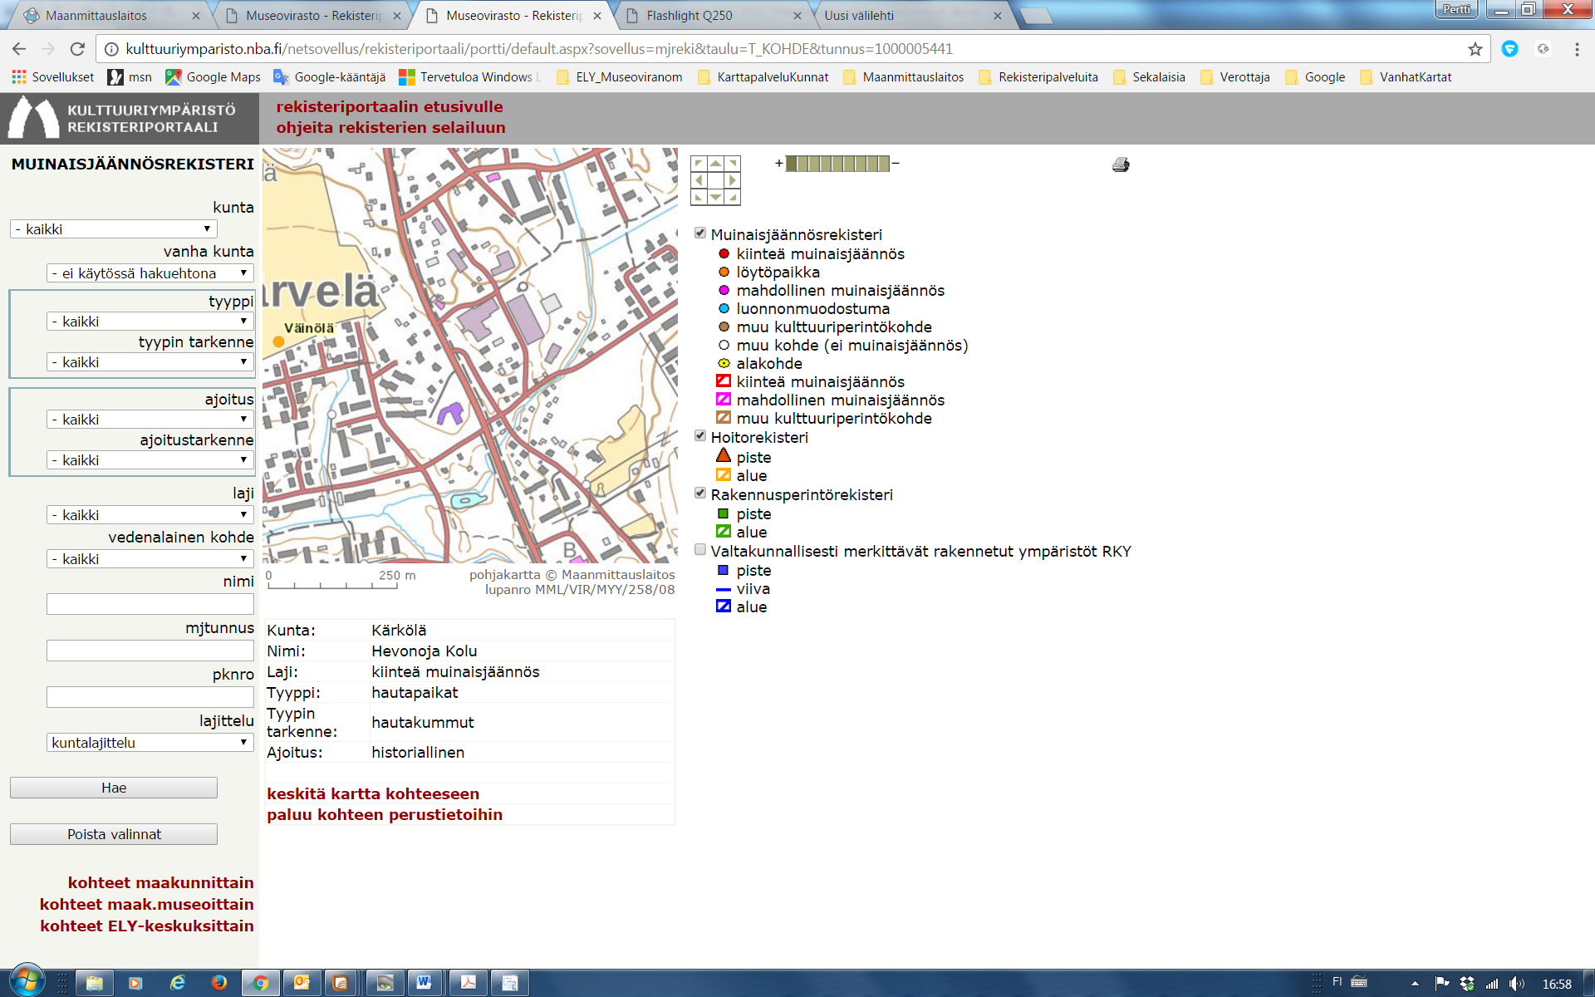Open the lajittelu kuntalajittelu dropdown
This screenshot has width=1595, height=997.
pos(150,743)
